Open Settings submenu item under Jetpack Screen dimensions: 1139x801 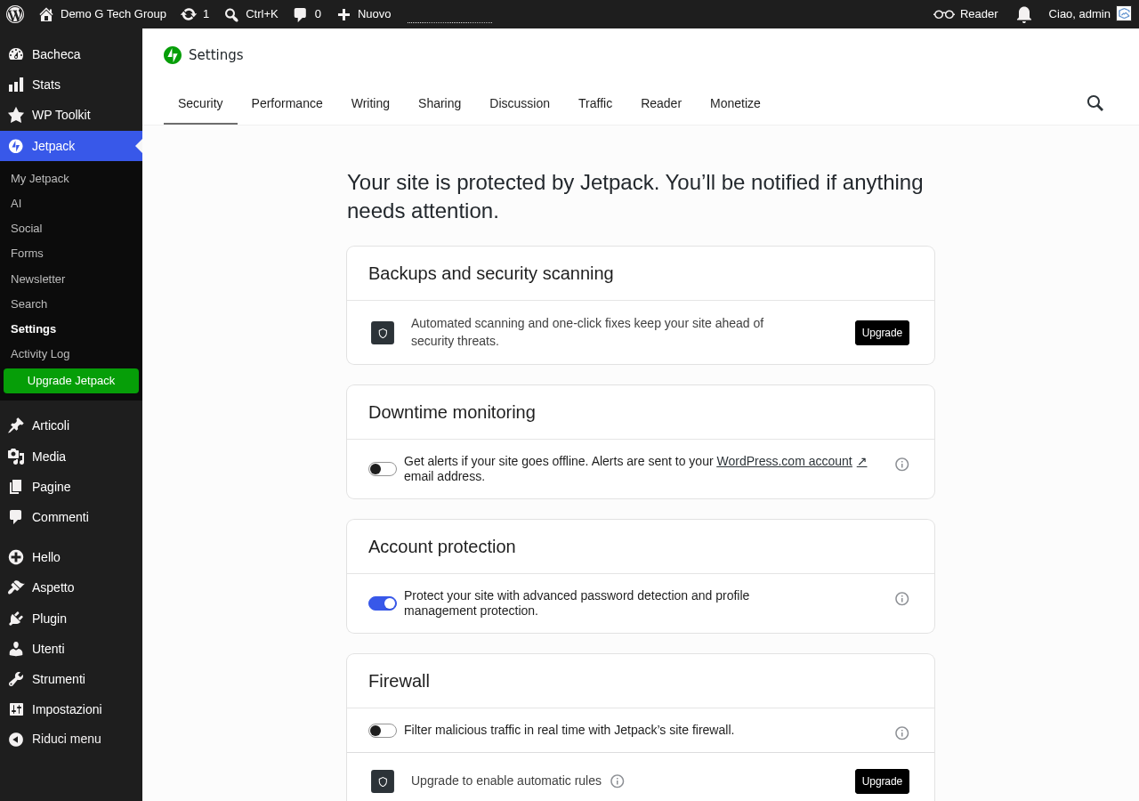(71, 329)
